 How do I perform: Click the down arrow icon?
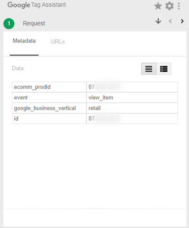tap(158, 21)
